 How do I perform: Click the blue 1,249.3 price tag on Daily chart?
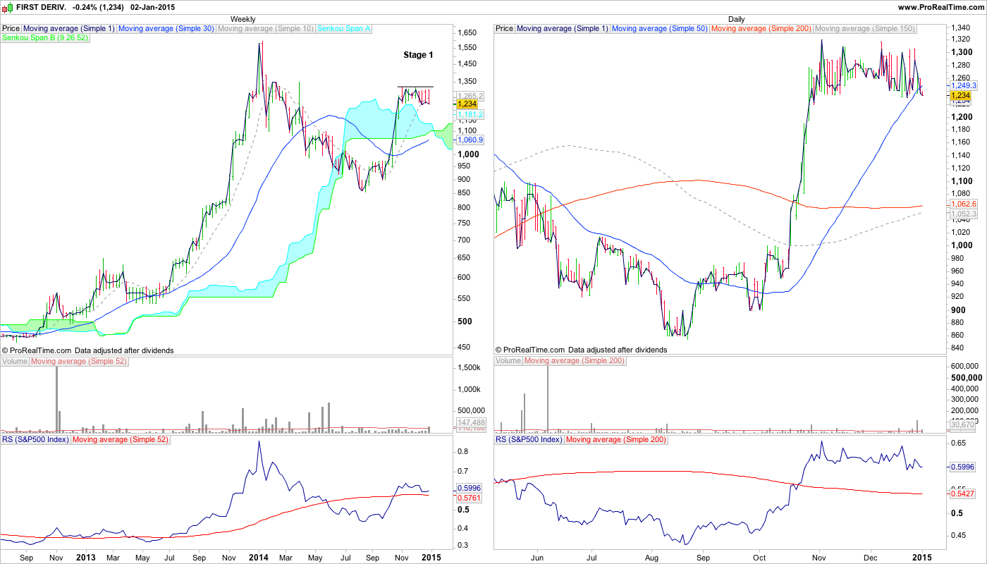pos(963,85)
